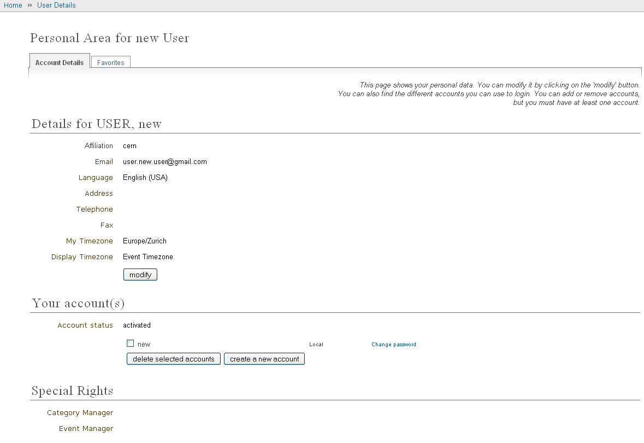The height and width of the screenshot is (443, 644).
Task: Click the Event Manager label
Action: pos(86,429)
